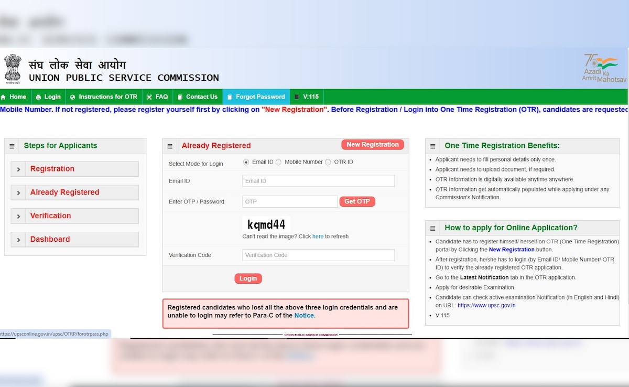The width and height of the screenshot is (629, 387).
Task: Open the Instructions for OTR menu item
Action: [103, 97]
